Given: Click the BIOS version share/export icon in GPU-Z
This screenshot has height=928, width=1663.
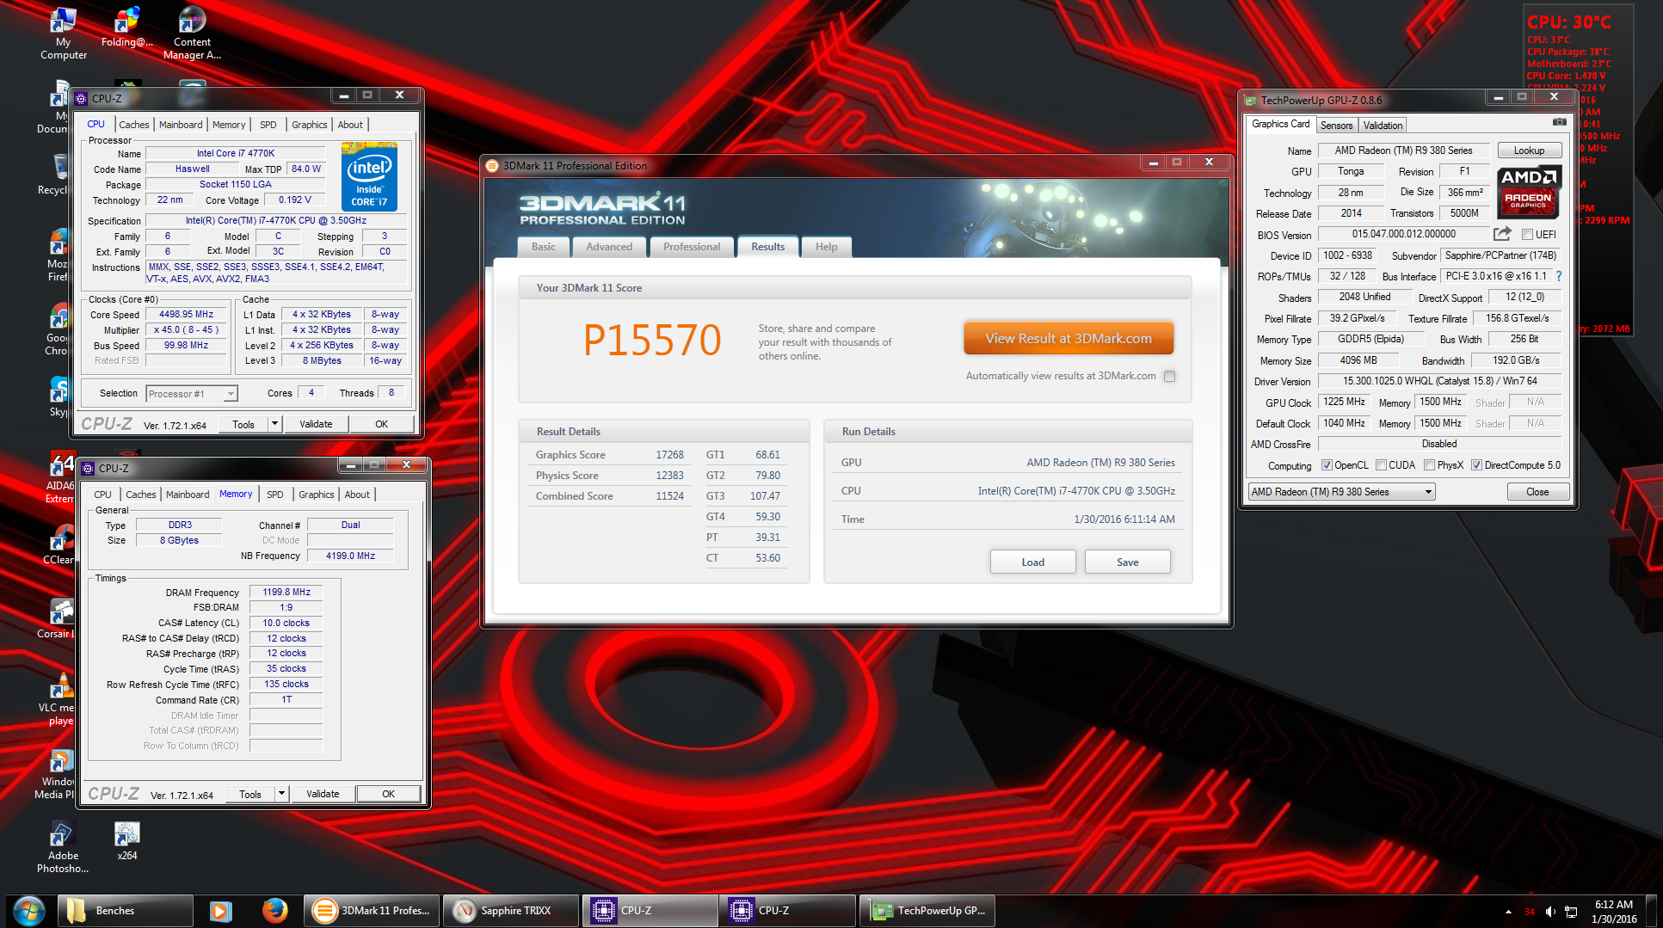Looking at the screenshot, I should pyautogui.click(x=1502, y=234).
